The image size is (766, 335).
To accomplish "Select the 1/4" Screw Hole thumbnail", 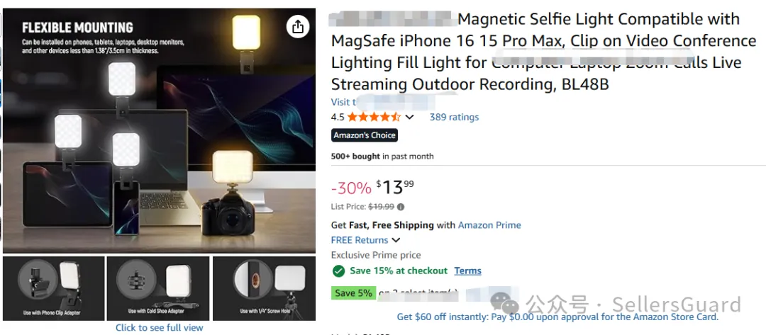I will [x=264, y=288].
